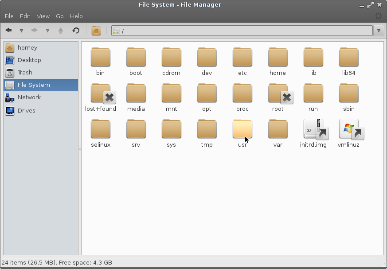The image size is (387, 269).
Task: Click the location path field
Action: pos(242,31)
